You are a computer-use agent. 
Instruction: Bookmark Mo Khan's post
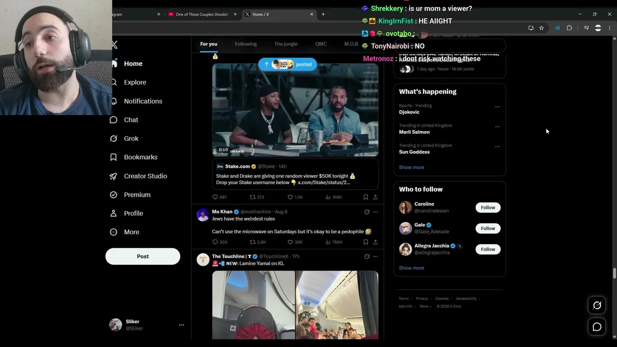pyautogui.click(x=365, y=242)
